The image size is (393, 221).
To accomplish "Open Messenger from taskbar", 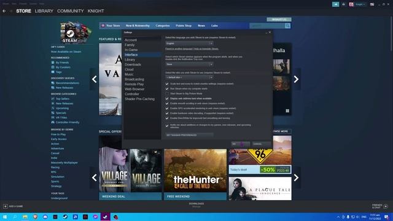I will click(95, 217).
